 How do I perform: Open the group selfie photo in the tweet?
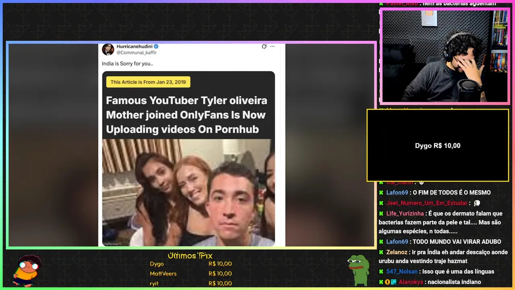188,193
